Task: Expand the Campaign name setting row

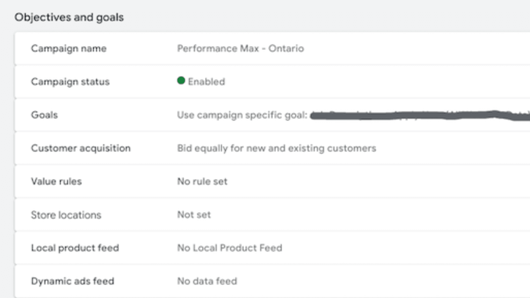Action: click(x=69, y=48)
